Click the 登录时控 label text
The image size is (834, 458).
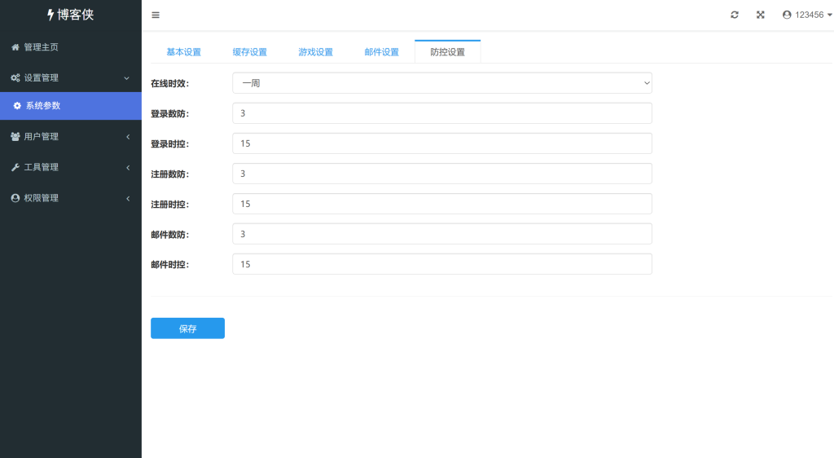click(x=169, y=144)
